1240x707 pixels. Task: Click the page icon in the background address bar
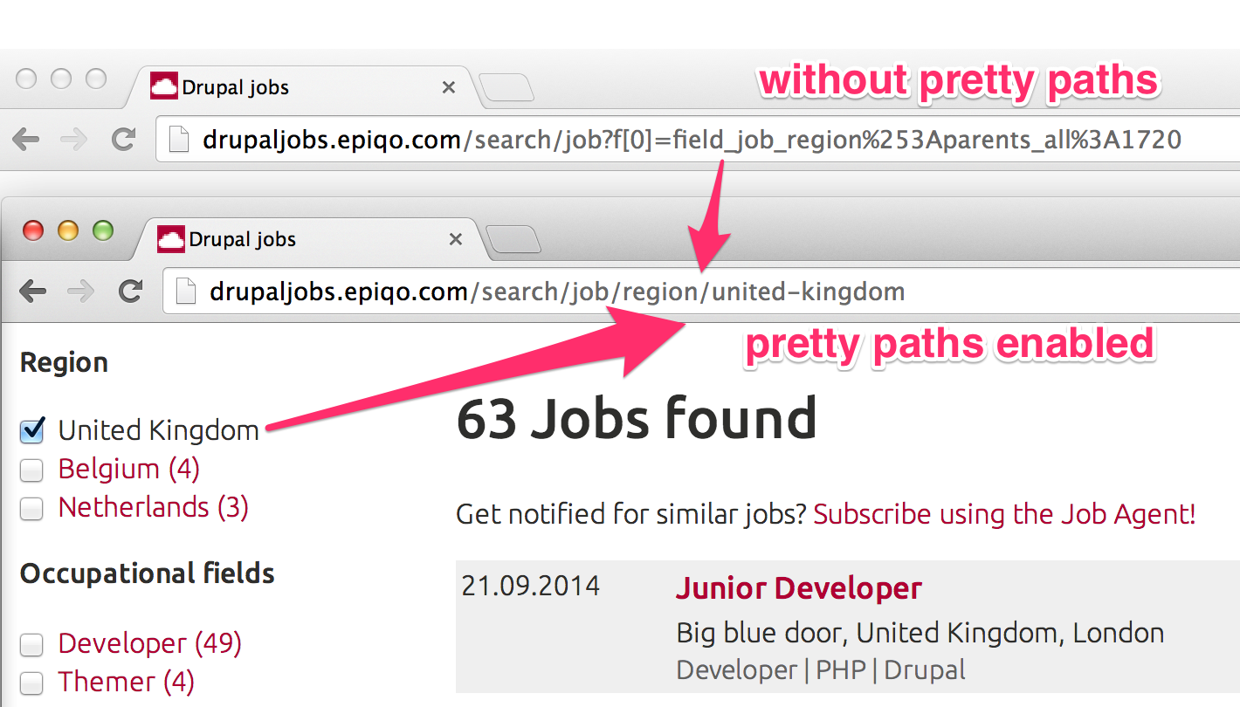click(x=178, y=139)
